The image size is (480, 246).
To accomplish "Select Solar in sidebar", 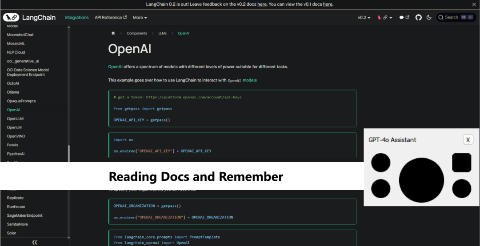I will point(11,233).
